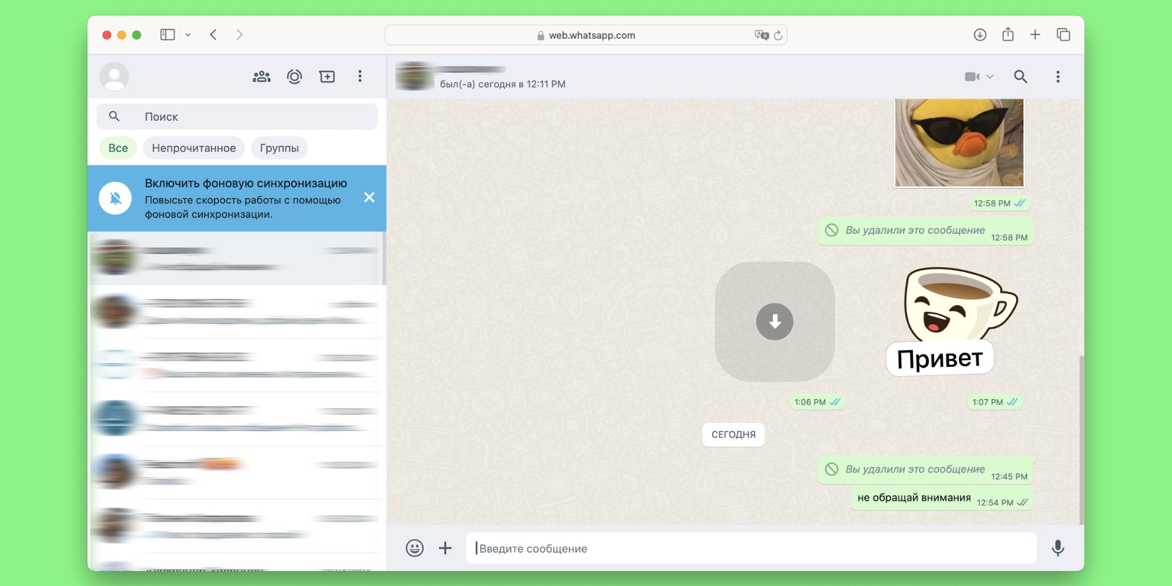
Task: Open the emoji picker
Action: [x=414, y=548]
